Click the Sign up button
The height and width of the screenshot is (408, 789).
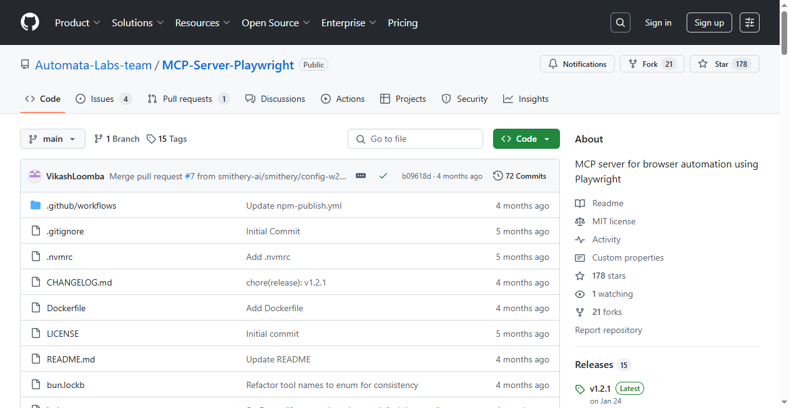click(709, 22)
